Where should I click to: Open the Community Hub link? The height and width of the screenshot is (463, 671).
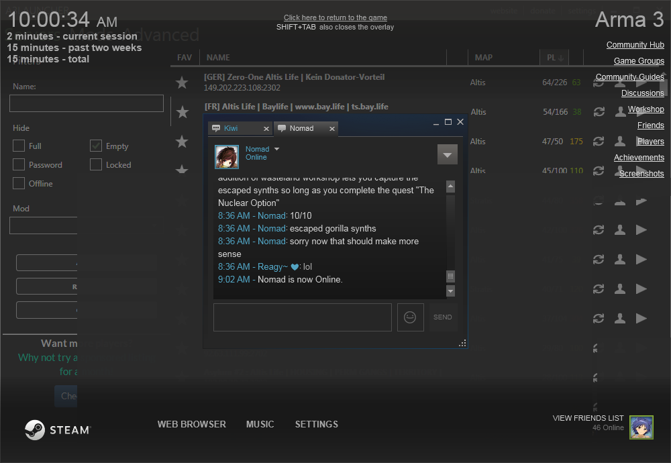click(x=635, y=45)
